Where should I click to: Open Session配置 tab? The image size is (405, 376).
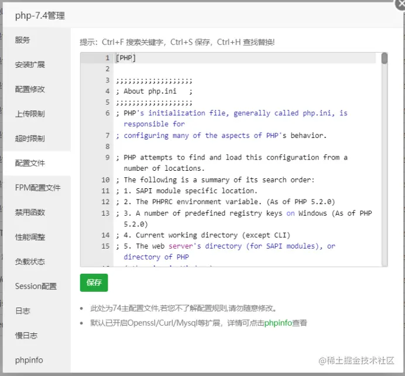36,286
